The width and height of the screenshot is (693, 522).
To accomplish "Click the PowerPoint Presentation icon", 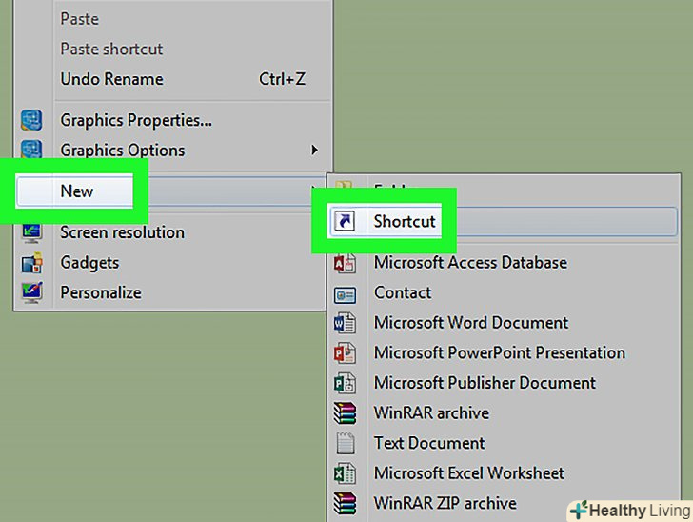I will click(x=345, y=353).
